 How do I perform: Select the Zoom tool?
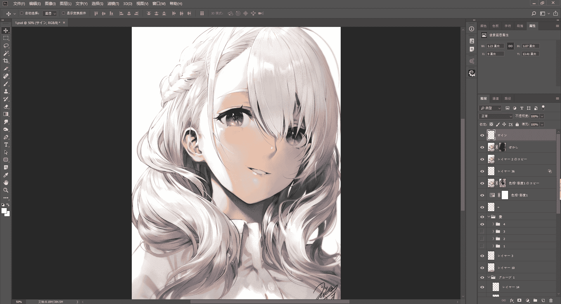(6, 190)
